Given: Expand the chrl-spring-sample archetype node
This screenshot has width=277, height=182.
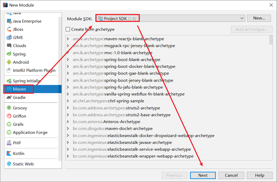Looking at the screenshot, I should pyautogui.click(x=68, y=101).
